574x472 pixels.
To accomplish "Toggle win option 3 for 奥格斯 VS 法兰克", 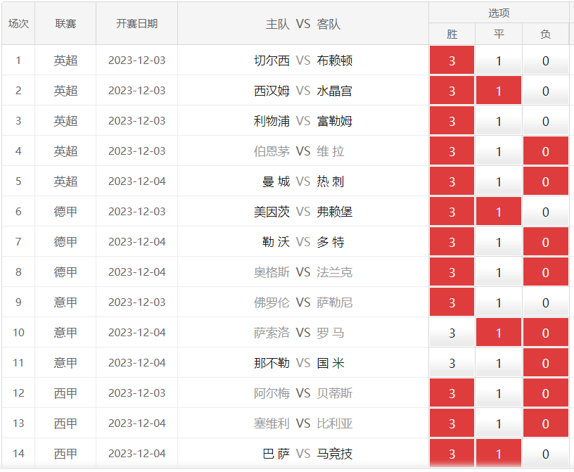I will pos(452,272).
